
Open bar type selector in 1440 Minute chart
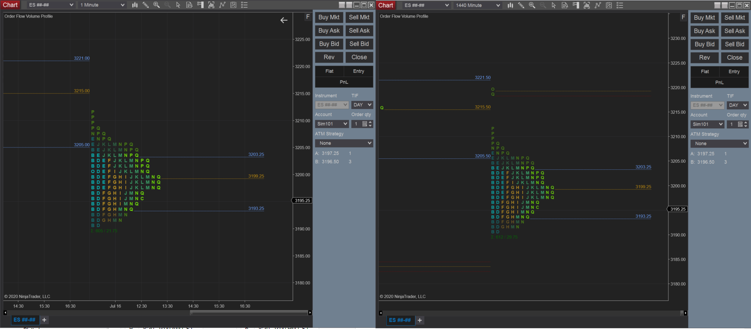pyautogui.click(x=510, y=5)
